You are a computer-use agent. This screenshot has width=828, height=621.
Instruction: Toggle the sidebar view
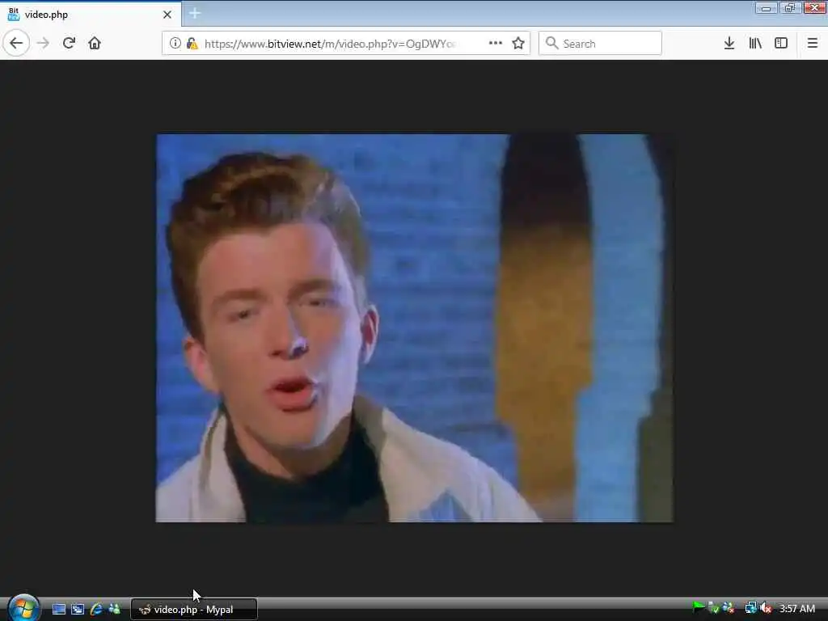[x=781, y=44]
